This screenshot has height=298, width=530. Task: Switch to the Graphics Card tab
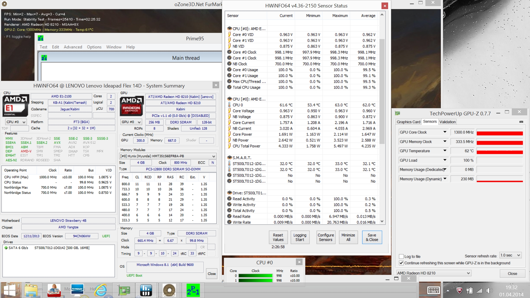(x=408, y=122)
